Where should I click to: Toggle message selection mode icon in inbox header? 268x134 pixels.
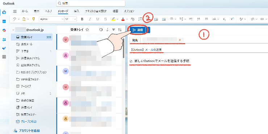pyautogui.click(x=101, y=30)
